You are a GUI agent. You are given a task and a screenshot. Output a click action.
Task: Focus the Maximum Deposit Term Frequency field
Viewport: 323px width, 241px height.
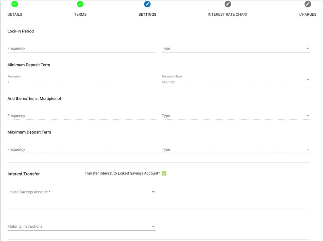click(81, 150)
